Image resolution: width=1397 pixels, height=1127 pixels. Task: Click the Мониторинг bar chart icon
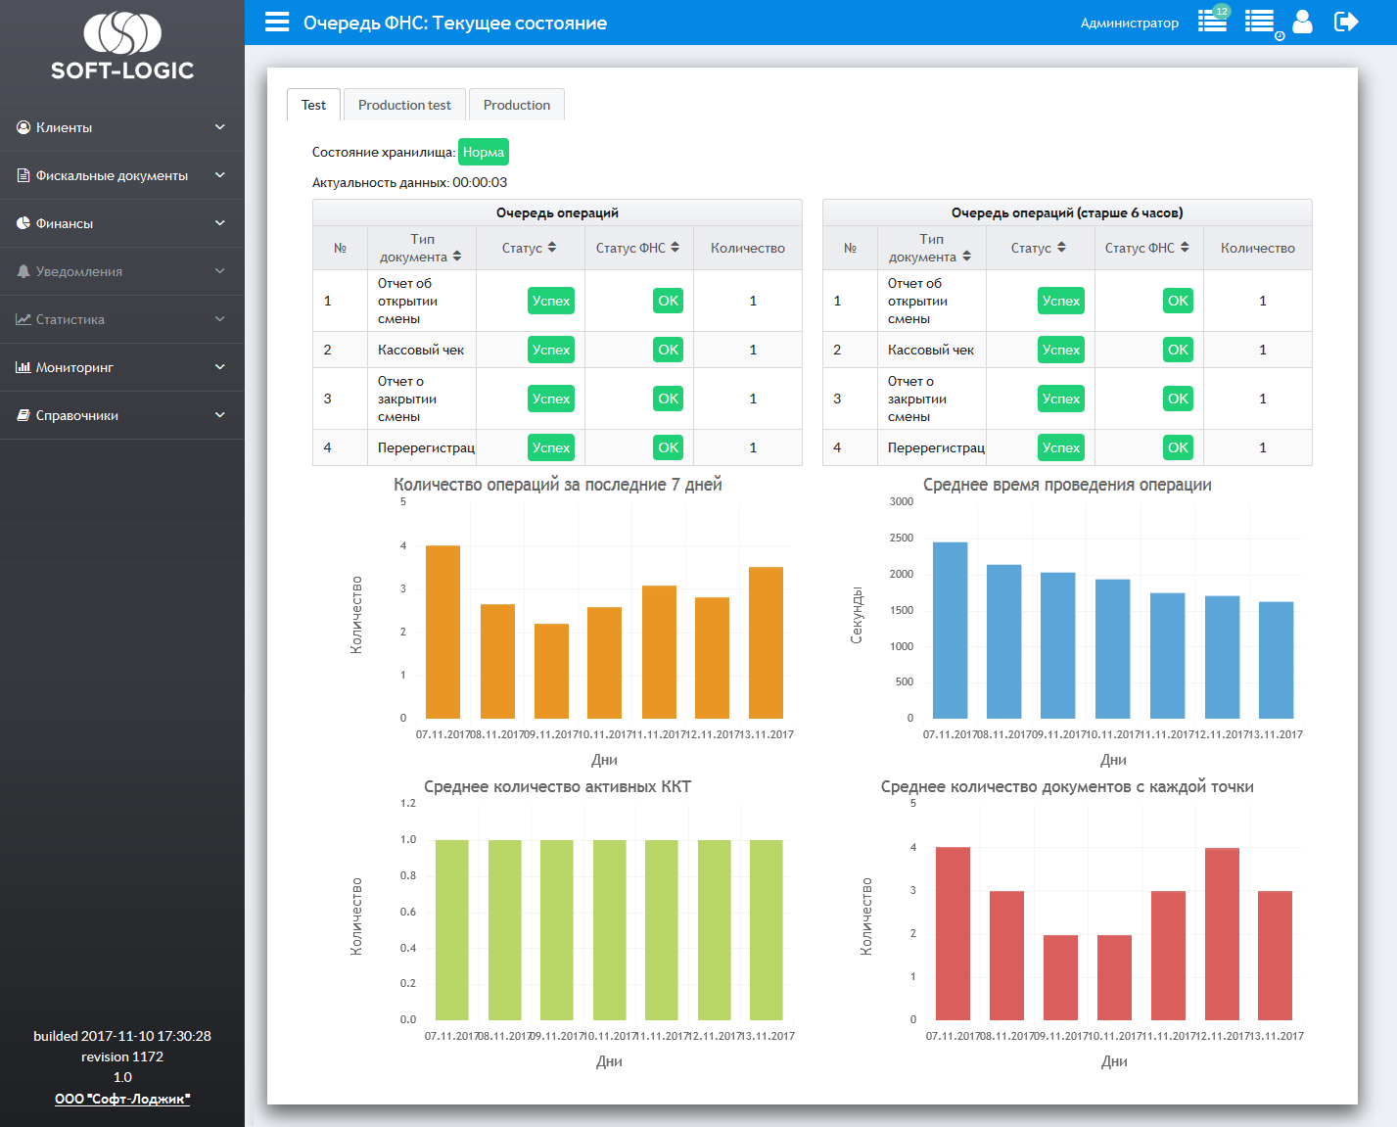[x=23, y=367]
